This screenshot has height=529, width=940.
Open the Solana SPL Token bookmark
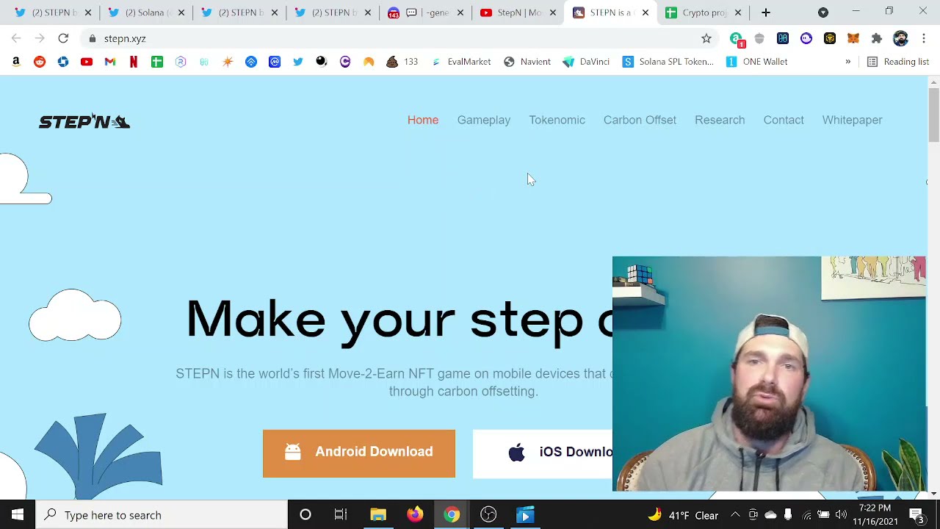[668, 62]
